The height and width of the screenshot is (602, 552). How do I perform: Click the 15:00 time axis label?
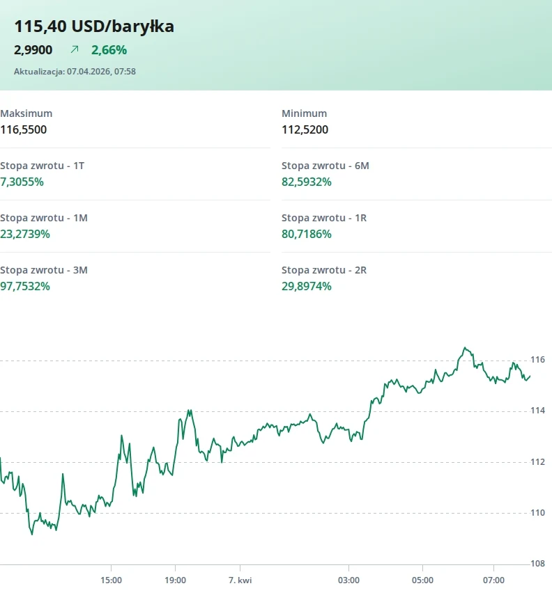pyautogui.click(x=111, y=580)
